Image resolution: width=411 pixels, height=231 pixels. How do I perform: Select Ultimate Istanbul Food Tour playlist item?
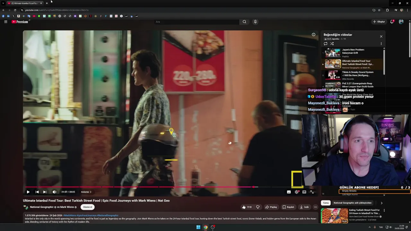[352, 64]
